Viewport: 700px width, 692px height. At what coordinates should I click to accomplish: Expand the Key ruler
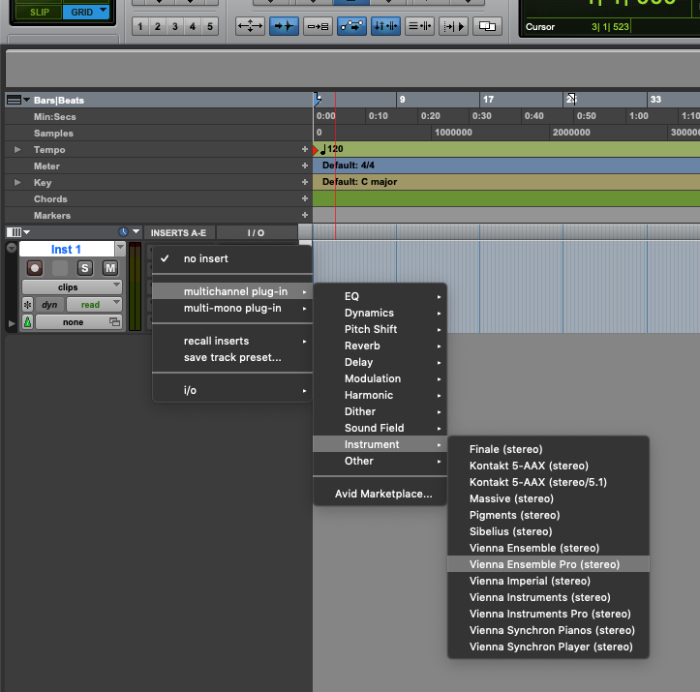17,183
